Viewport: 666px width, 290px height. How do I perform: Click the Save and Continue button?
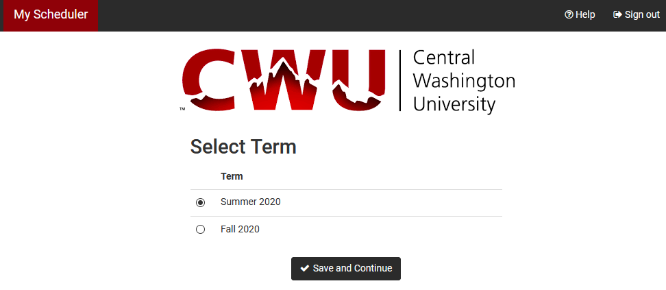point(346,268)
